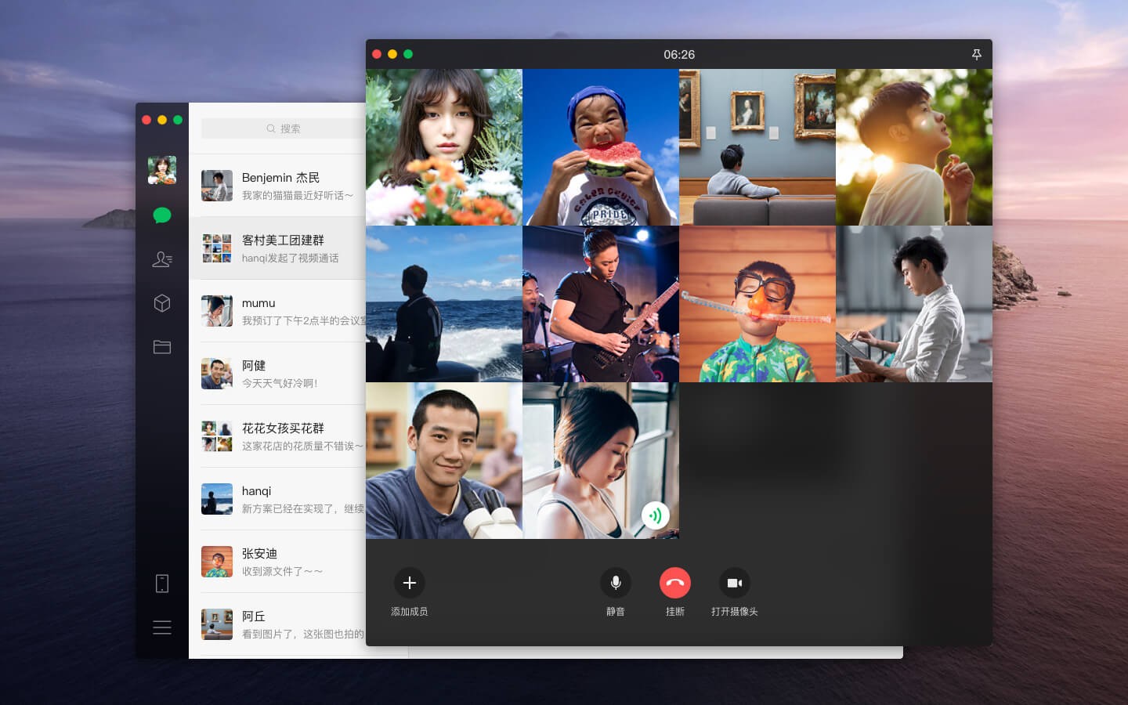Click the profile avatar at the sidebar top

click(x=162, y=170)
